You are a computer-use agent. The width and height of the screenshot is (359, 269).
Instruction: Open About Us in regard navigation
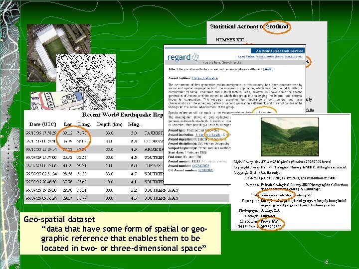tap(290, 56)
